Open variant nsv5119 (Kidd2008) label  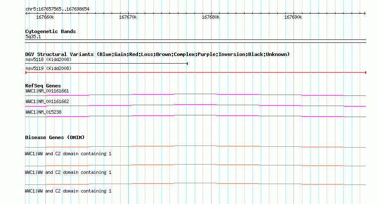tap(48, 68)
